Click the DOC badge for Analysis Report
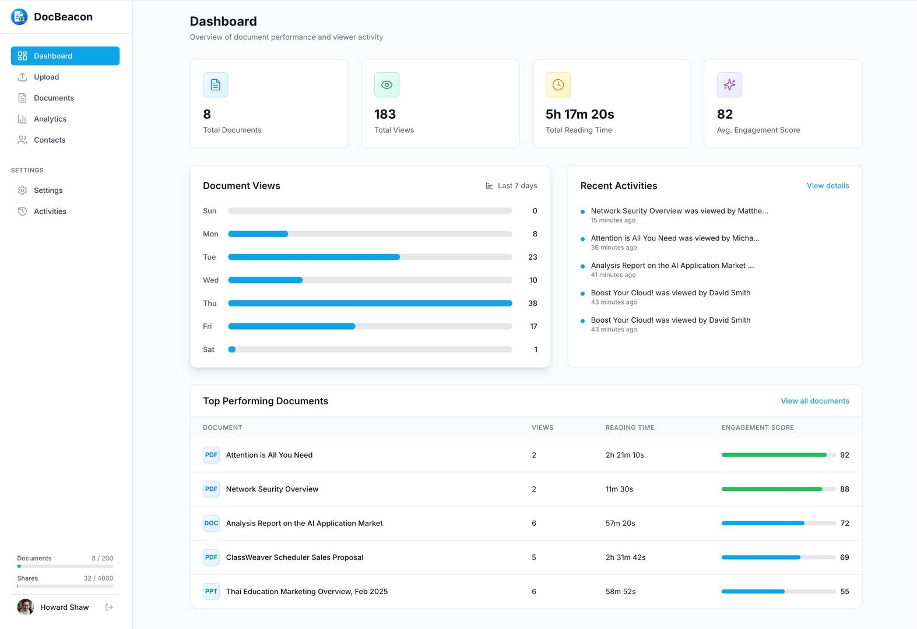This screenshot has width=917, height=629. pos(211,523)
